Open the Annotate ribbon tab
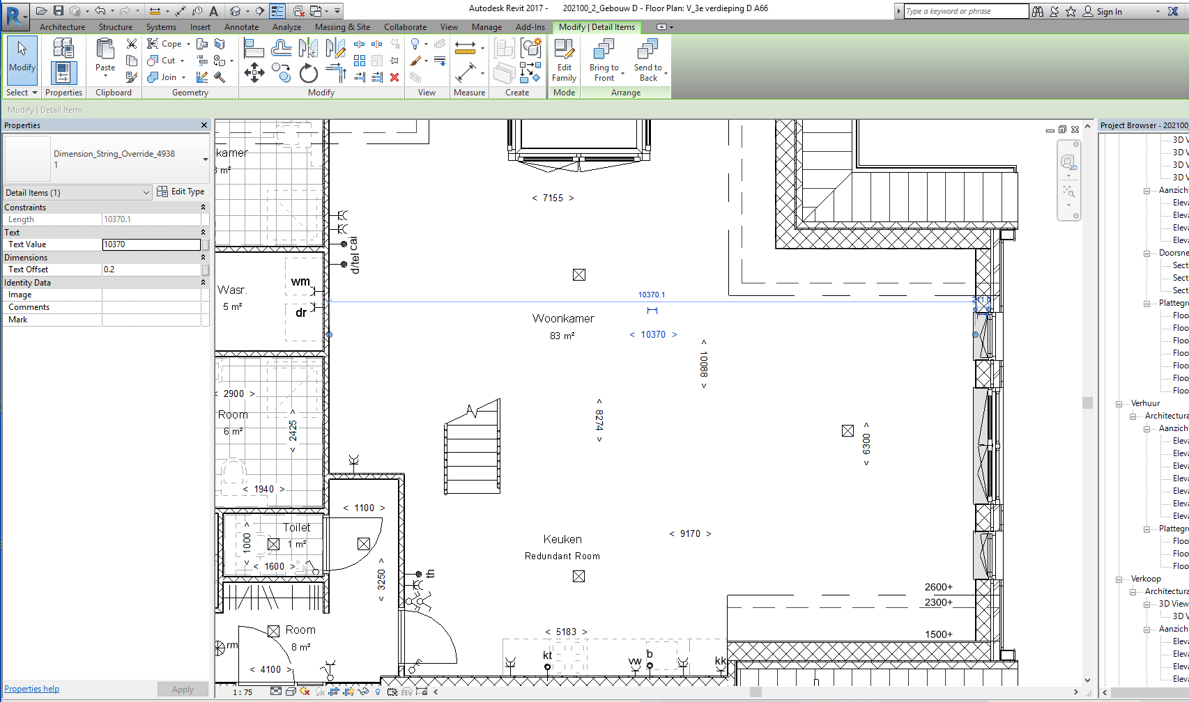 click(x=241, y=27)
